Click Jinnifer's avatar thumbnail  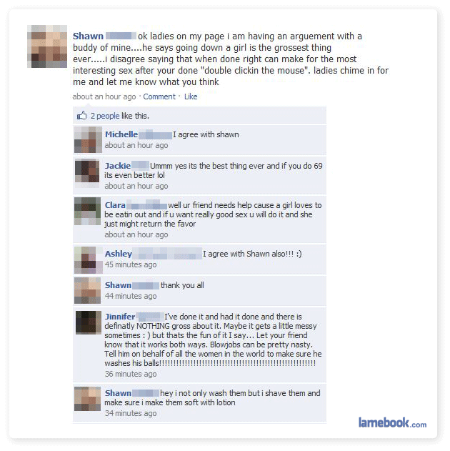pyautogui.click(x=89, y=322)
